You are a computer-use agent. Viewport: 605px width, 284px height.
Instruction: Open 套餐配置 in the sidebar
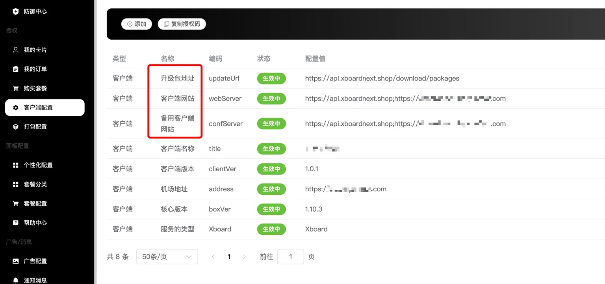click(x=35, y=203)
